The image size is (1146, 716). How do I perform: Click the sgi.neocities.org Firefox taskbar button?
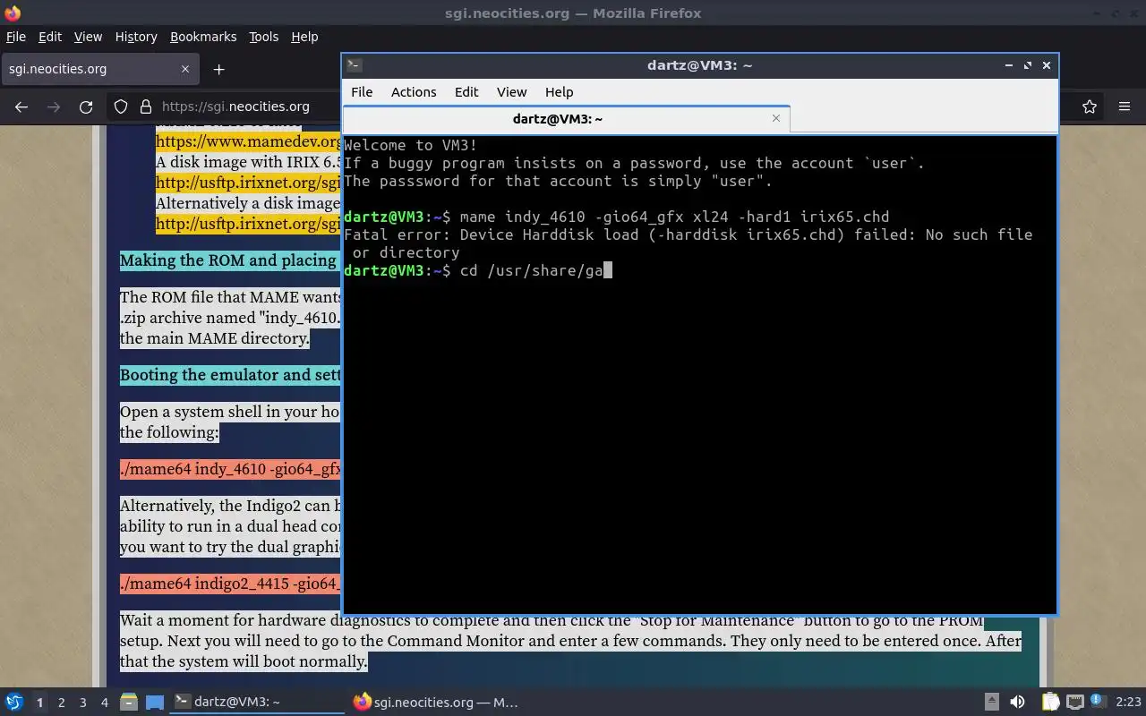436,703
